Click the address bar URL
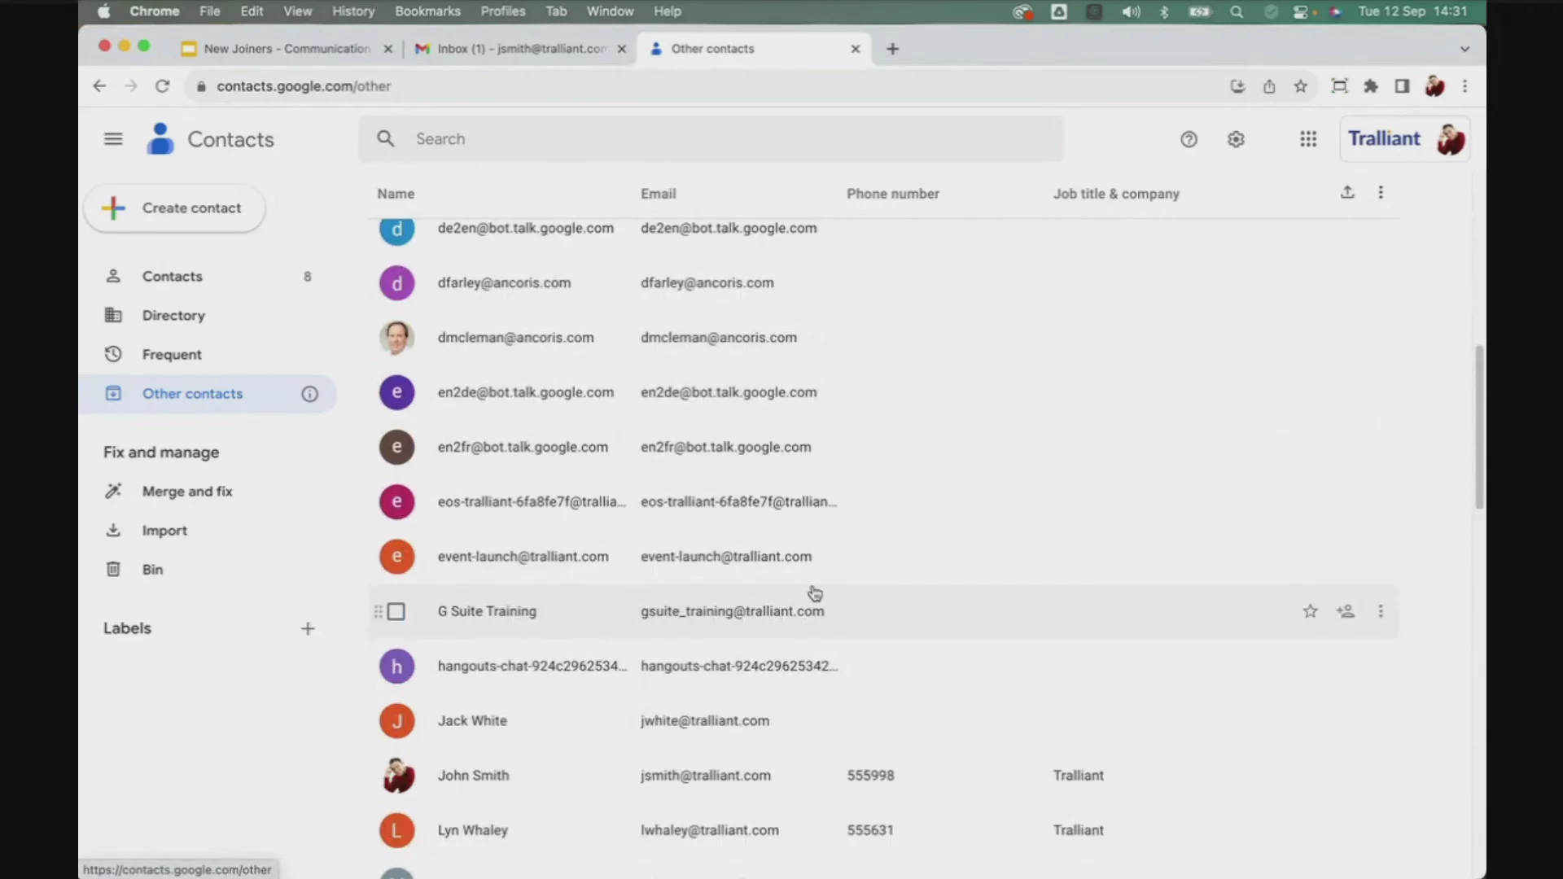1563x879 pixels. [x=304, y=86]
